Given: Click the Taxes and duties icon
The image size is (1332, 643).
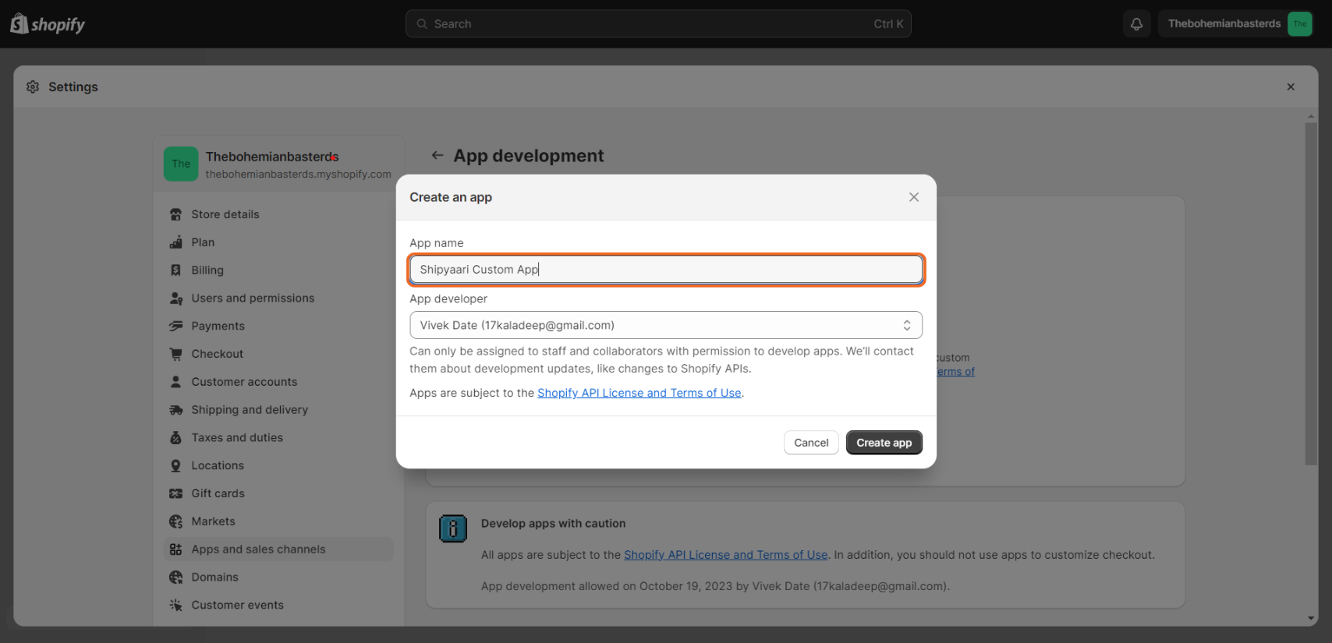Looking at the screenshot, I should 176,438.
